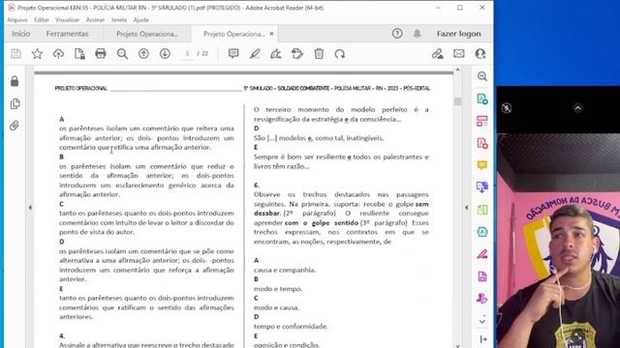Click the upload to cloud icon

click(x=58, y=54)
